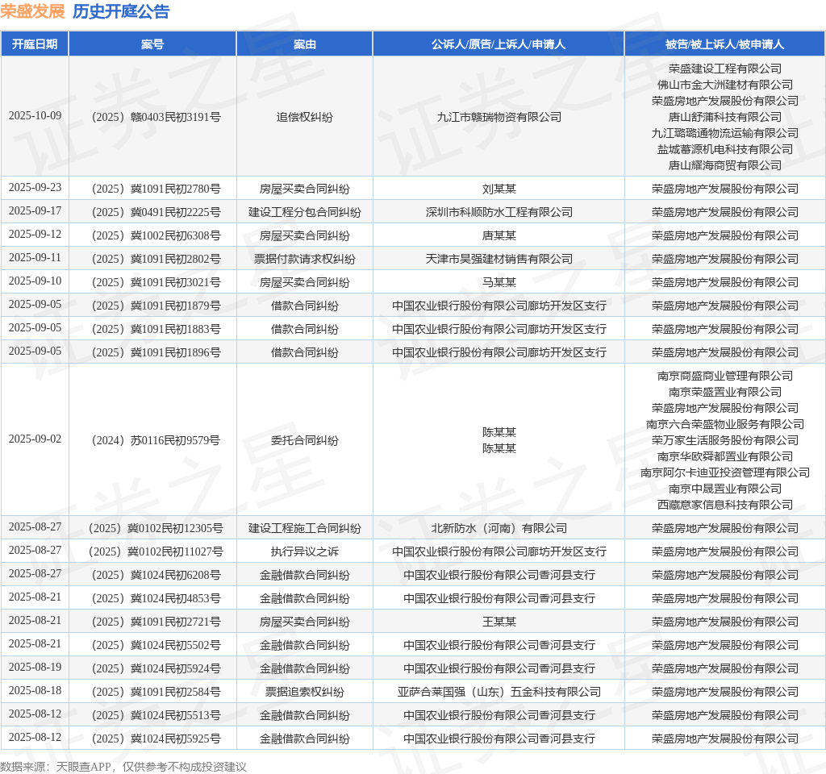Select case number (2025)冀1091民初1879号
The height and width of the screenshot is (774, 826).
(155, 306)
